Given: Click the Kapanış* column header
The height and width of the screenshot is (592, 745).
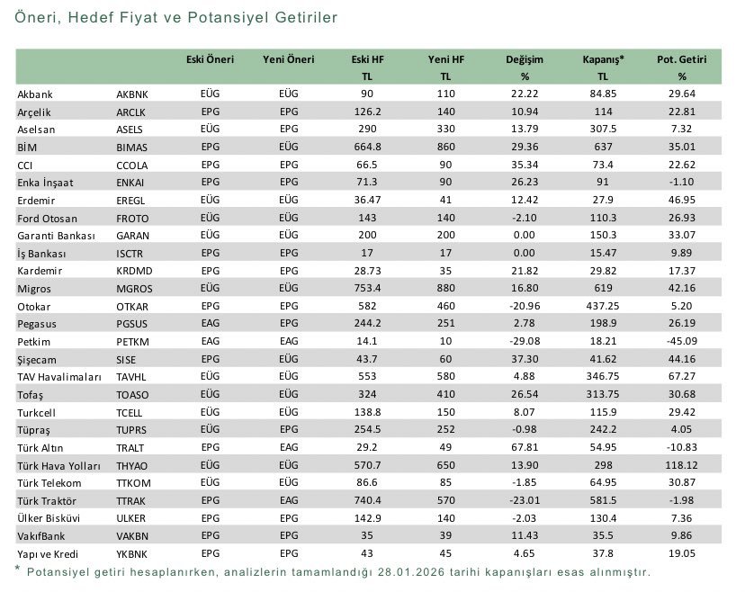Looking at the screenshot, I should [604, 59].
